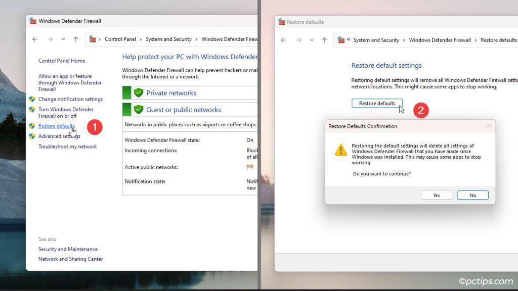Click the back arrow in the Firewall window
Image resolution: width=518 pixels, height=291 pixels.
(x=34, y=39)
